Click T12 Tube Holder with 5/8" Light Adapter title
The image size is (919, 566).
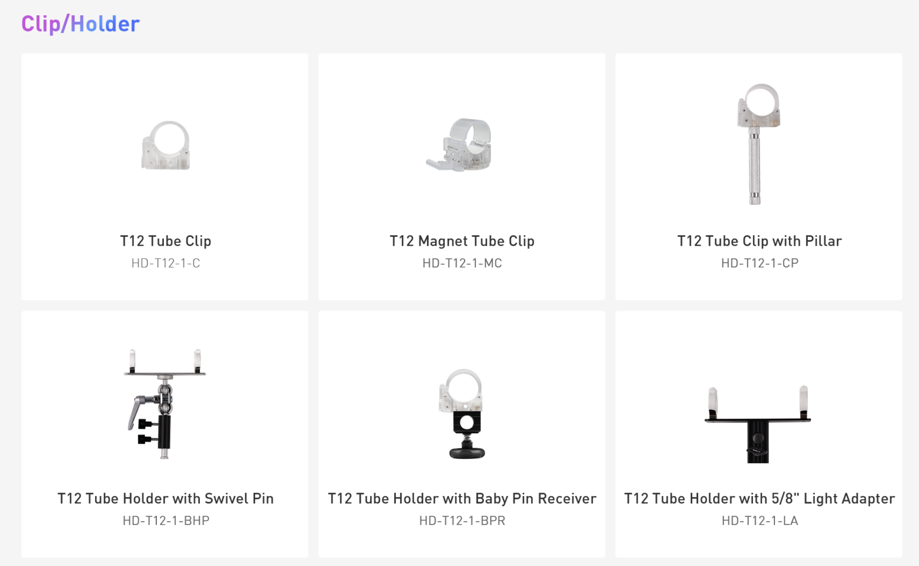[x=759, y=499]
